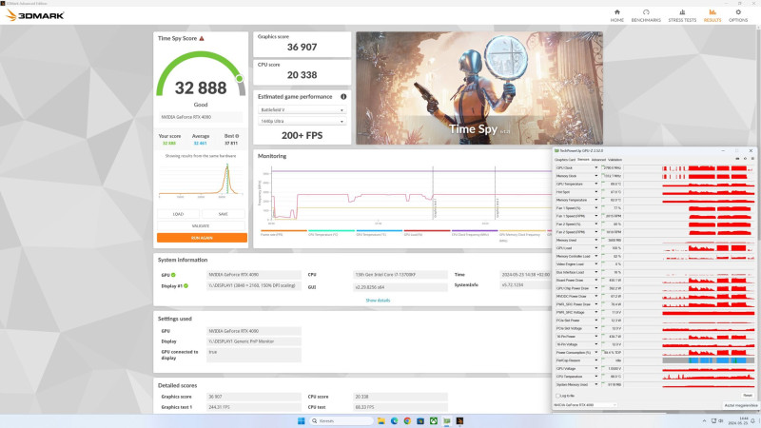Open the GPU-Z hamburger menu
Image resolution: width=761 pixels, height=428 pixels.
tap(752, 159)
